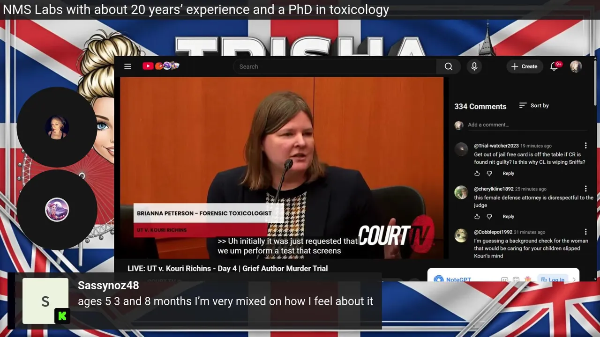Open the @Cobblepot1992 channel link

pos(493,232)
